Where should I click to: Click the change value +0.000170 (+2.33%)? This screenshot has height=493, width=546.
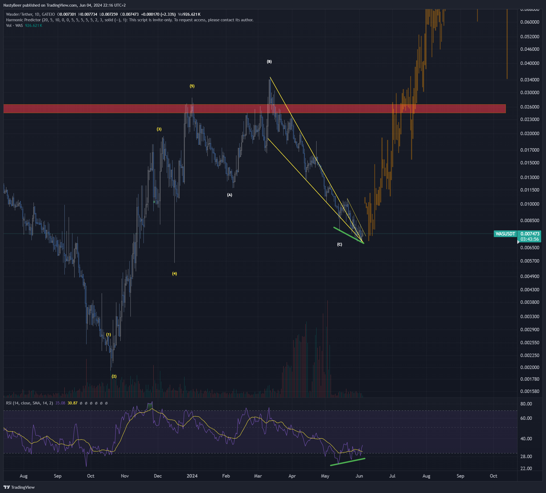pos(158,14)
